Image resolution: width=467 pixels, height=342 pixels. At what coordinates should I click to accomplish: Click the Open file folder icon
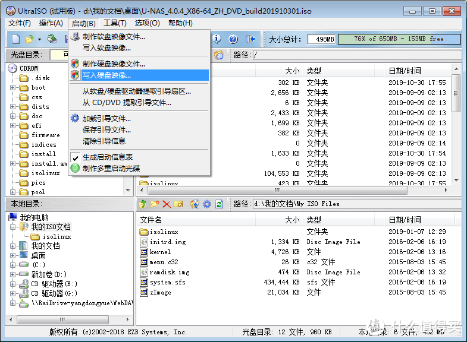pos(30,39)
